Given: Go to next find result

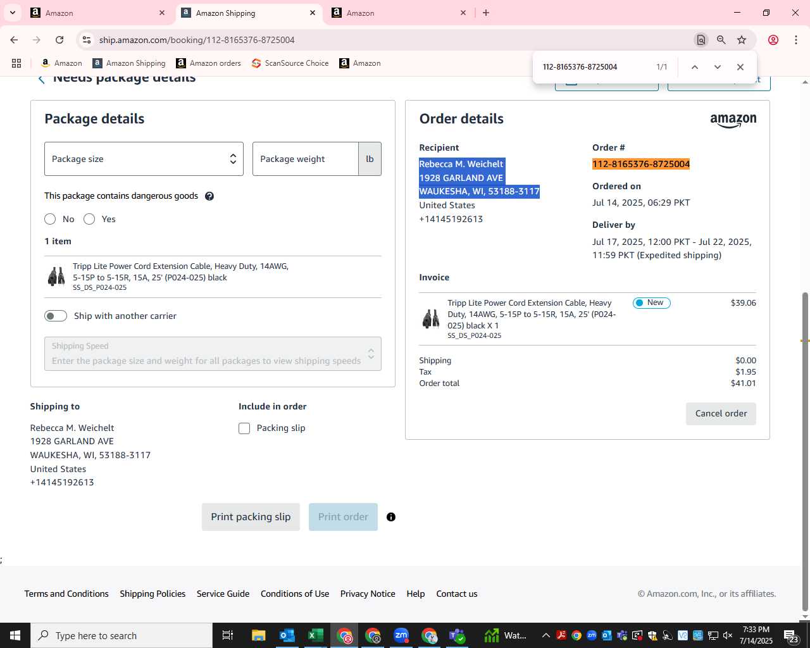Looking at the screenshot, I should [717, 67].
